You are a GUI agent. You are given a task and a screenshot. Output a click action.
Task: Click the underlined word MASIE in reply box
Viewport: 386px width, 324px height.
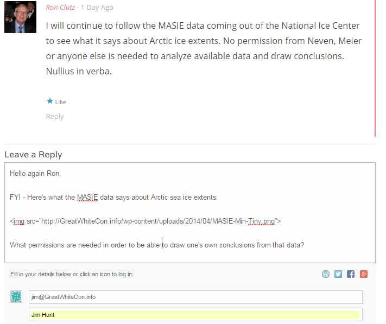(87, 198)
